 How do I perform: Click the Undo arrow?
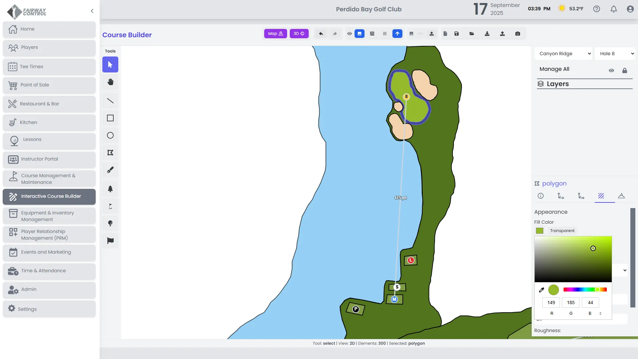point(321,34)
